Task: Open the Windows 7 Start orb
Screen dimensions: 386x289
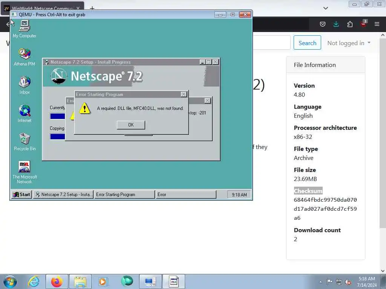Action: [x=10, y=281]
